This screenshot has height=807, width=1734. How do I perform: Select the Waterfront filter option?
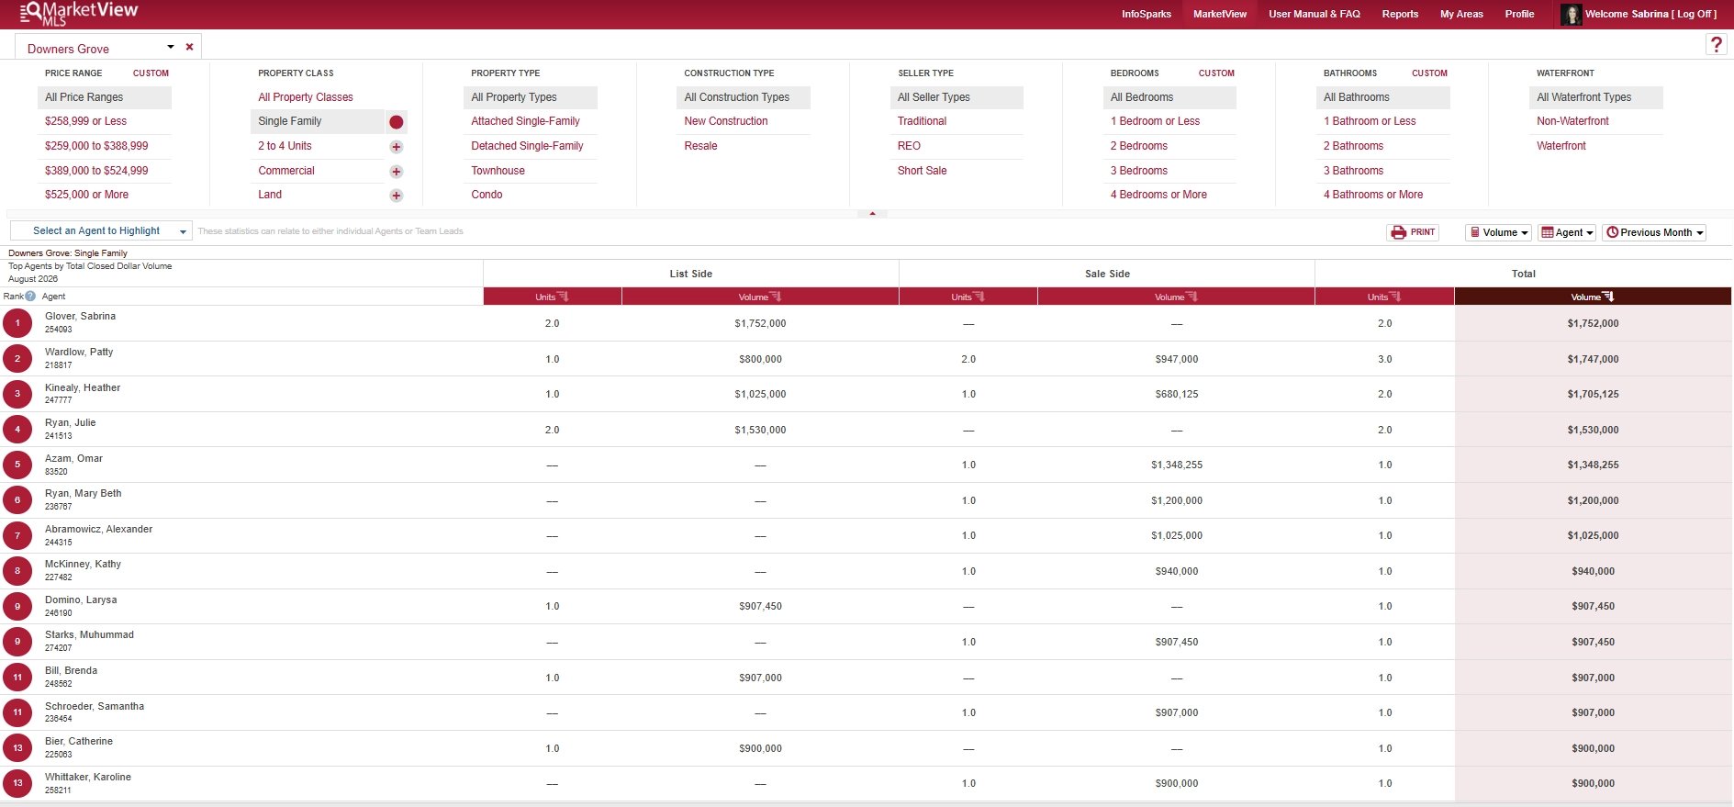[1561, 146]
